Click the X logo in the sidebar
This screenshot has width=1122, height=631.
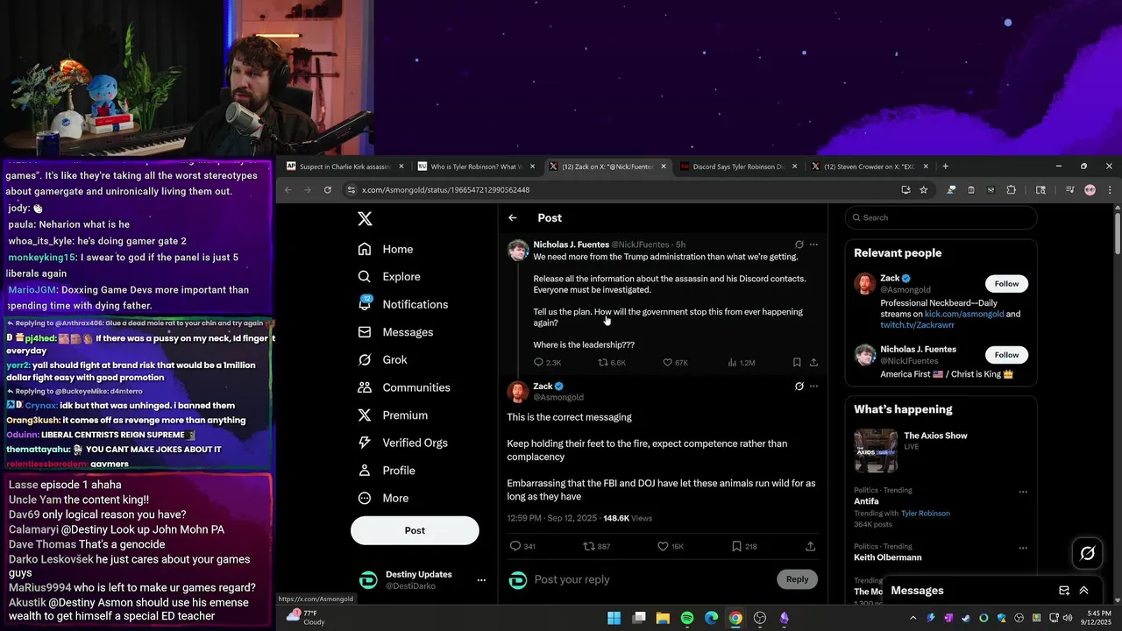366,219
